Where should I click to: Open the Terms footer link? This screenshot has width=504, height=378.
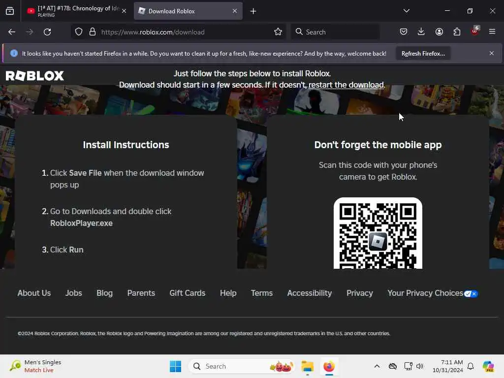pos(262,293)
